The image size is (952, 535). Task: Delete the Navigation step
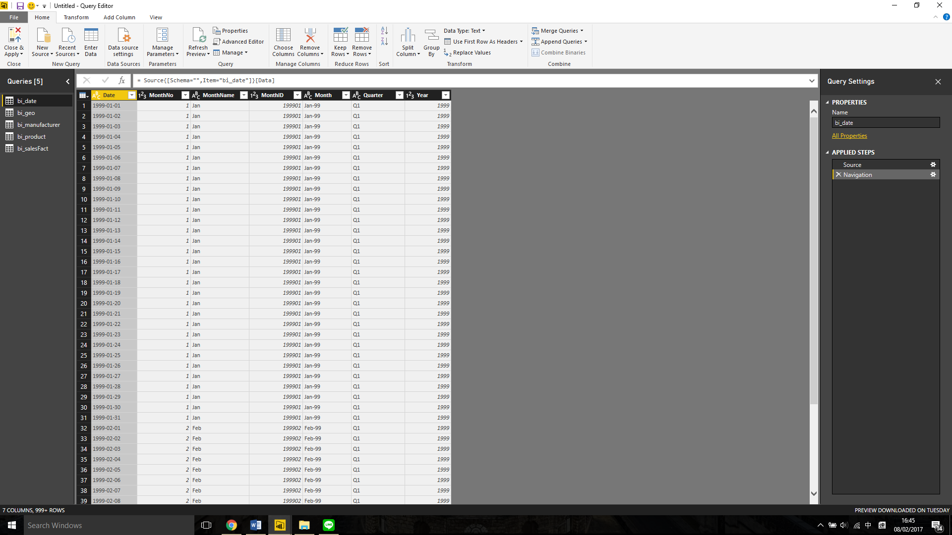coord(838,174)
